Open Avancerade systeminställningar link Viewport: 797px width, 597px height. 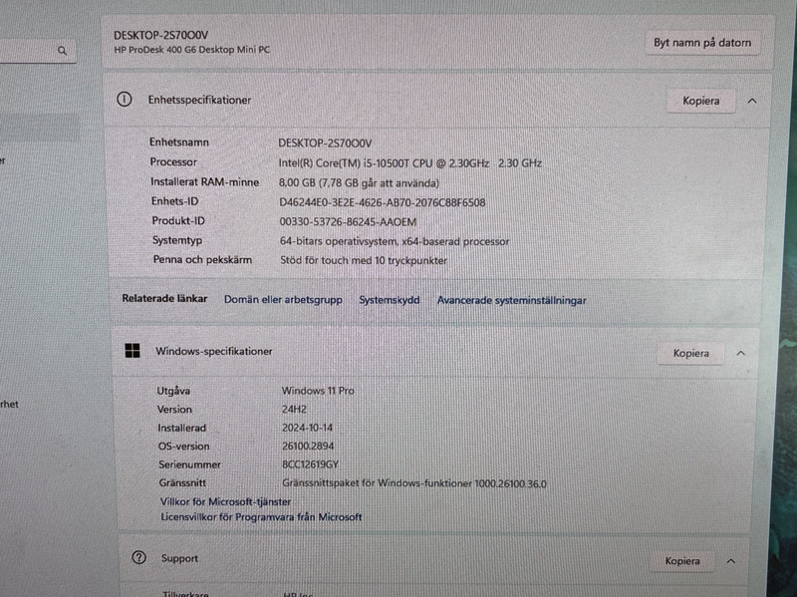tap(511, 301)
